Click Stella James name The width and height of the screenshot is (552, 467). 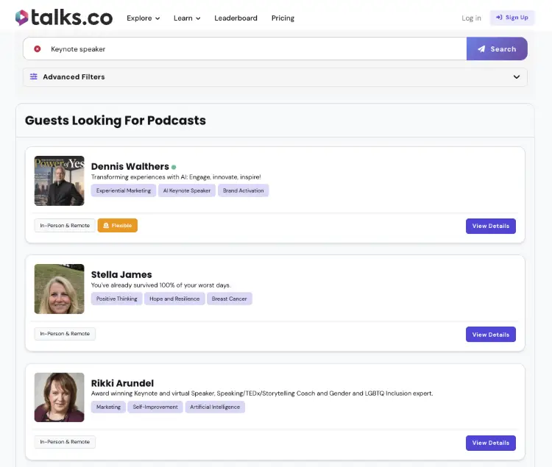click(x=121, y=274)
